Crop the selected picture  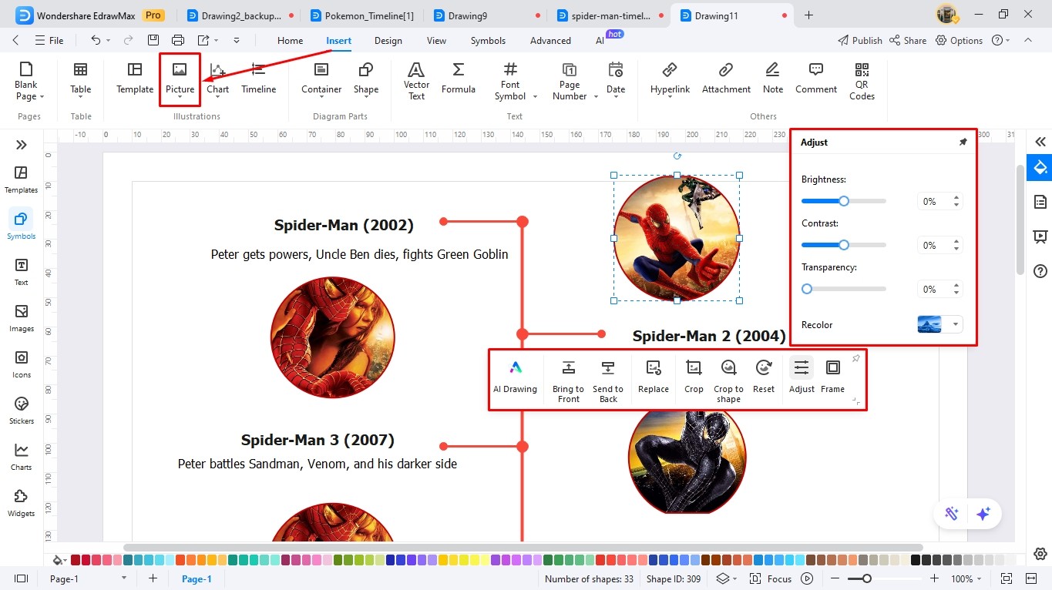coord(694,377)
